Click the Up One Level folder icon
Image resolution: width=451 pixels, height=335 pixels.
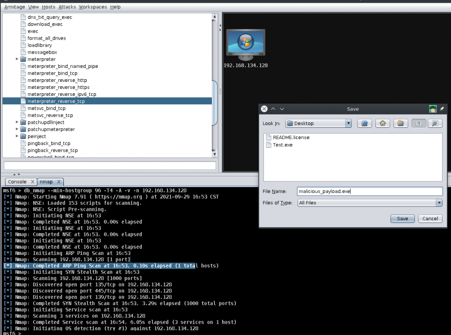pyautogui.click(x=364, y=123)
